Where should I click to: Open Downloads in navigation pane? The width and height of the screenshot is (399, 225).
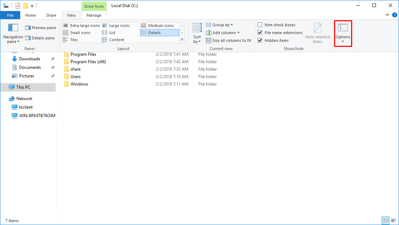pos(29,59)
